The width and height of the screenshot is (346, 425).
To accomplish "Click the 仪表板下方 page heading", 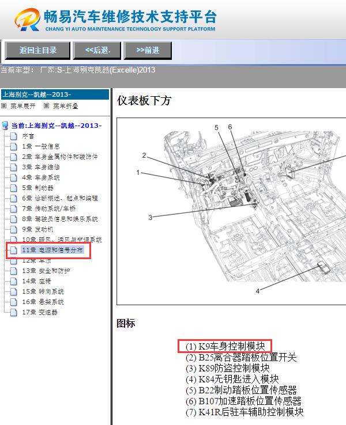I will pos(144,101).
